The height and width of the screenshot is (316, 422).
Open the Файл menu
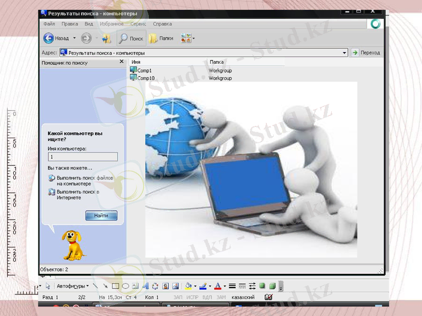[50, 24]
